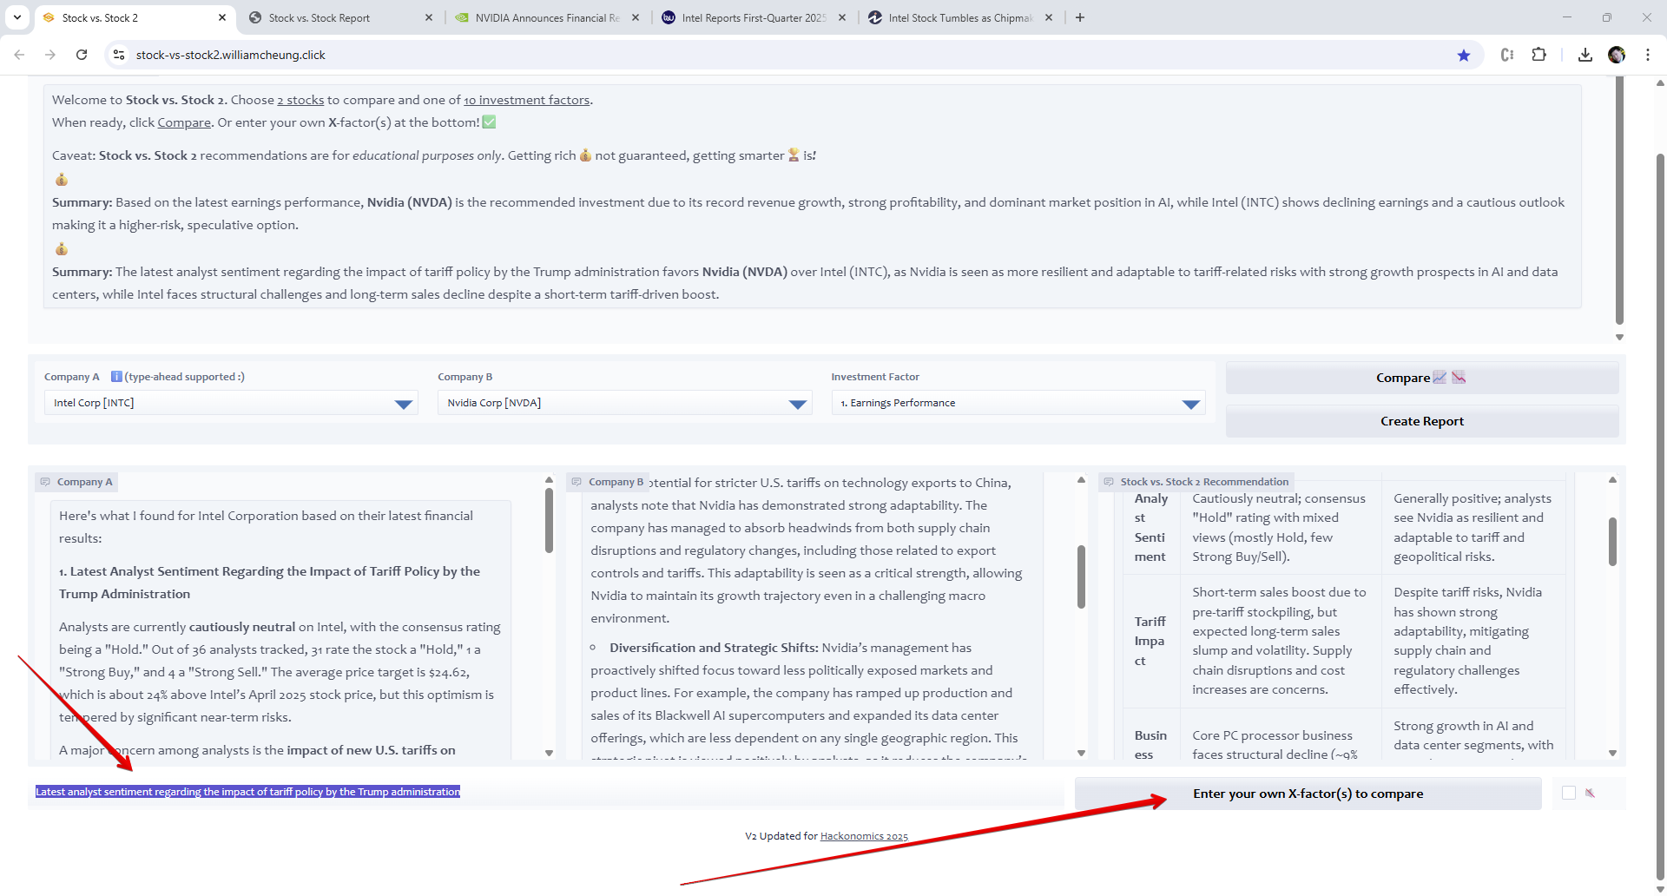This screenshot has height=896, width=1667.
Task: Click the chart icon next to checkbox
Action: click(x=1590, y=793)
